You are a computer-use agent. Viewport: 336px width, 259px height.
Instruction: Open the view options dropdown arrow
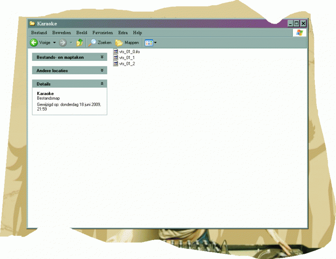[x=155, y=43]
